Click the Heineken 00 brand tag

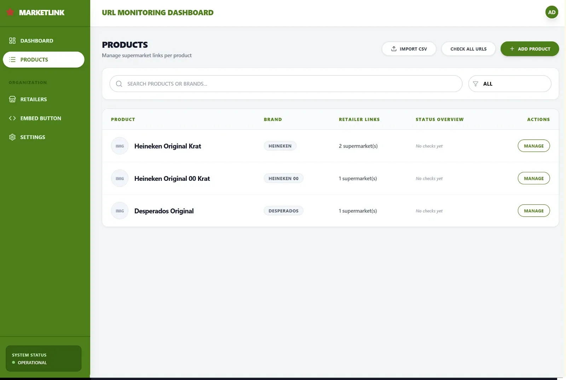pyautogui.click(x=284, y=178)
